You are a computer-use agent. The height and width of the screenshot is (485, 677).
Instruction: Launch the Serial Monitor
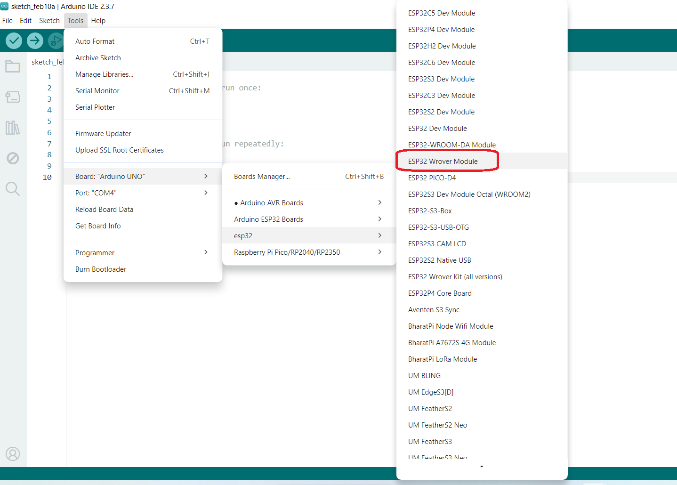143,91
